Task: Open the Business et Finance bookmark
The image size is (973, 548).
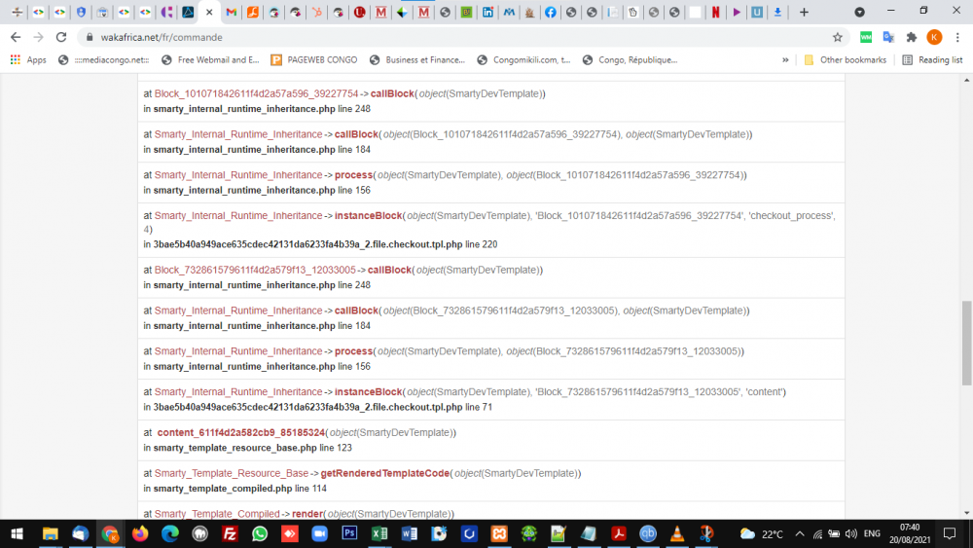Action: pos(417,60)
